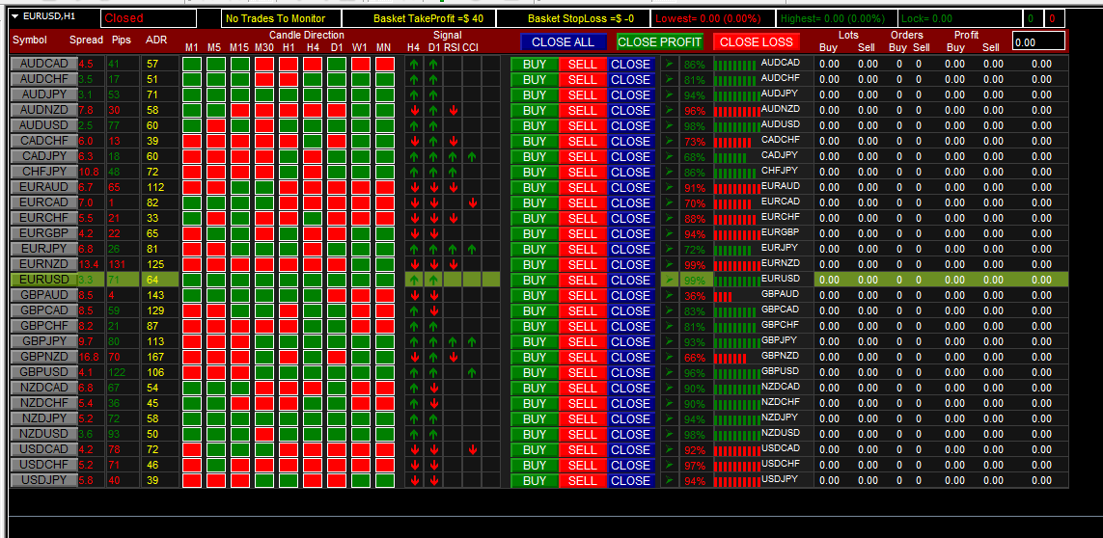Select the USDJPY symbol button
Viewport: 1103px width, 538px height.
[43, 481]
